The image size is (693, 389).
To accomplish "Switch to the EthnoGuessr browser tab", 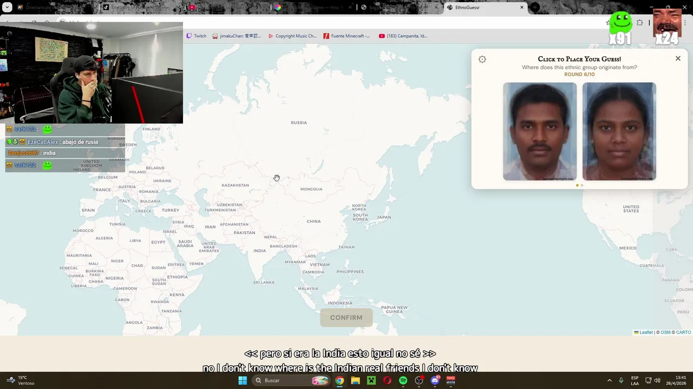I will (x=485, y=8).
